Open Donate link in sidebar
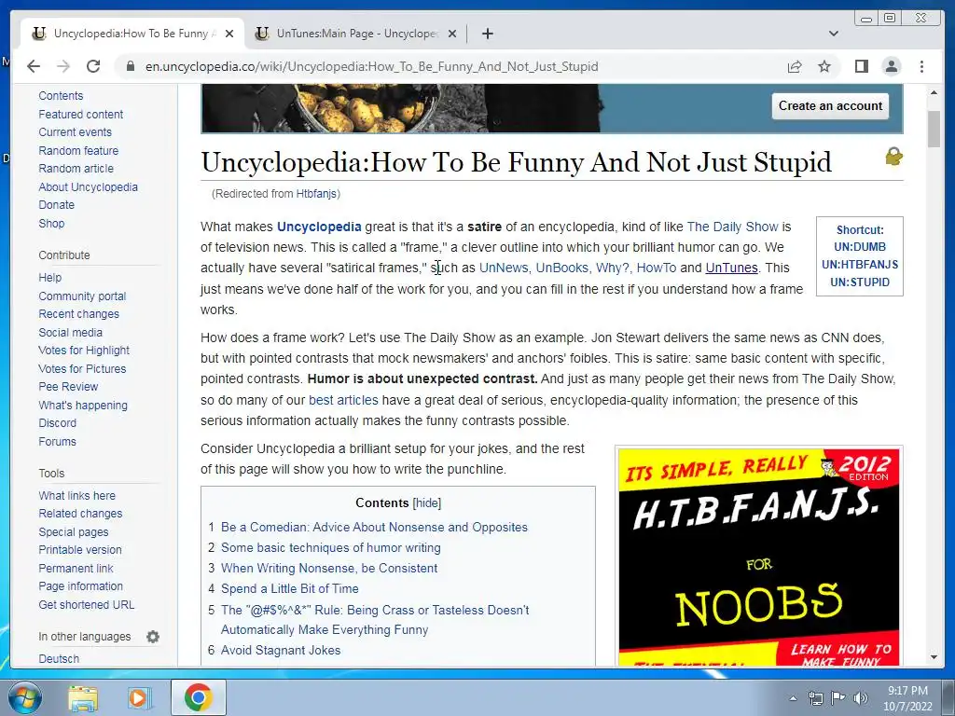The height and width of the screenshot is (716, 955). coord(56,205)
